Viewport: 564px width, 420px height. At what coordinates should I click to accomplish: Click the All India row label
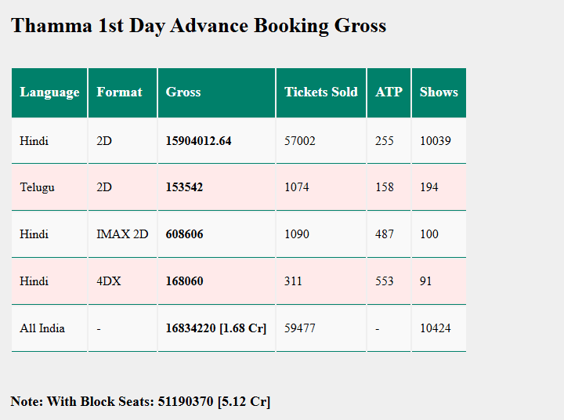coord(42,328)
